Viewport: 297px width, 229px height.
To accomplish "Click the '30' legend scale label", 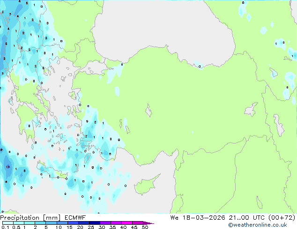I will [x=102, y=227].
